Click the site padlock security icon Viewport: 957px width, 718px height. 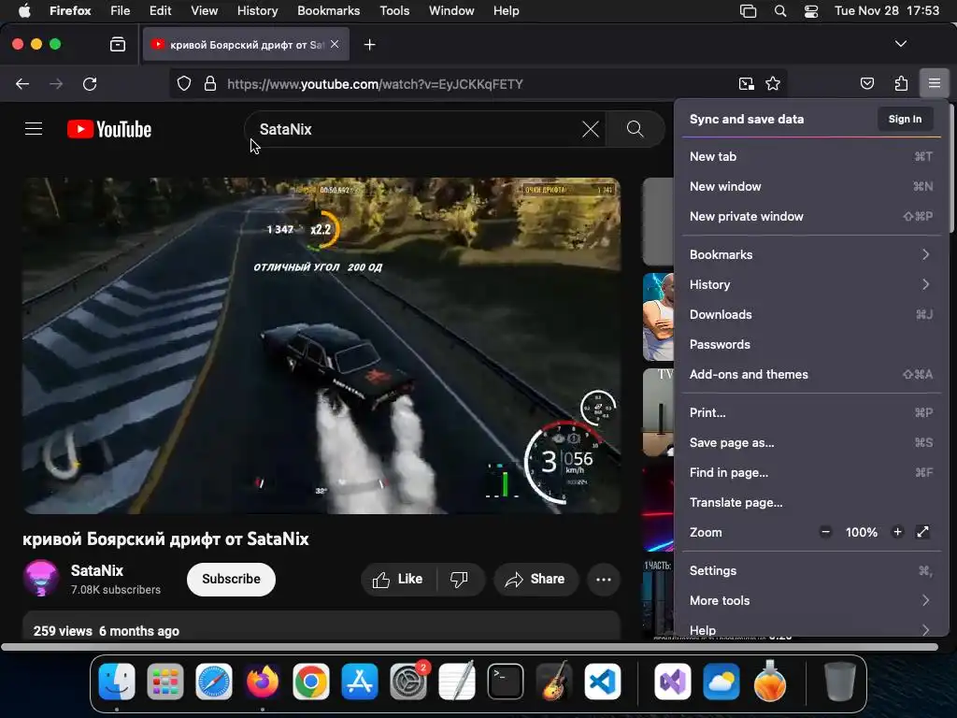(210, 83)
